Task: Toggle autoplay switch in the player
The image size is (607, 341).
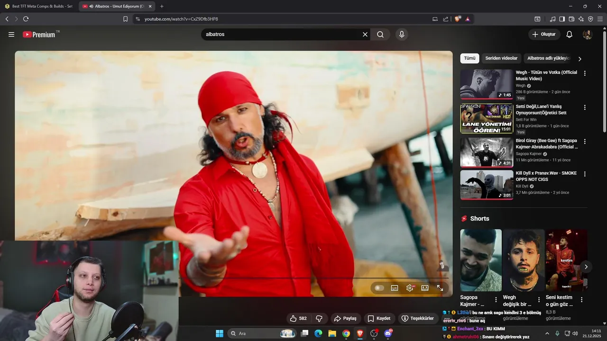Action: [x=379, y=288]
